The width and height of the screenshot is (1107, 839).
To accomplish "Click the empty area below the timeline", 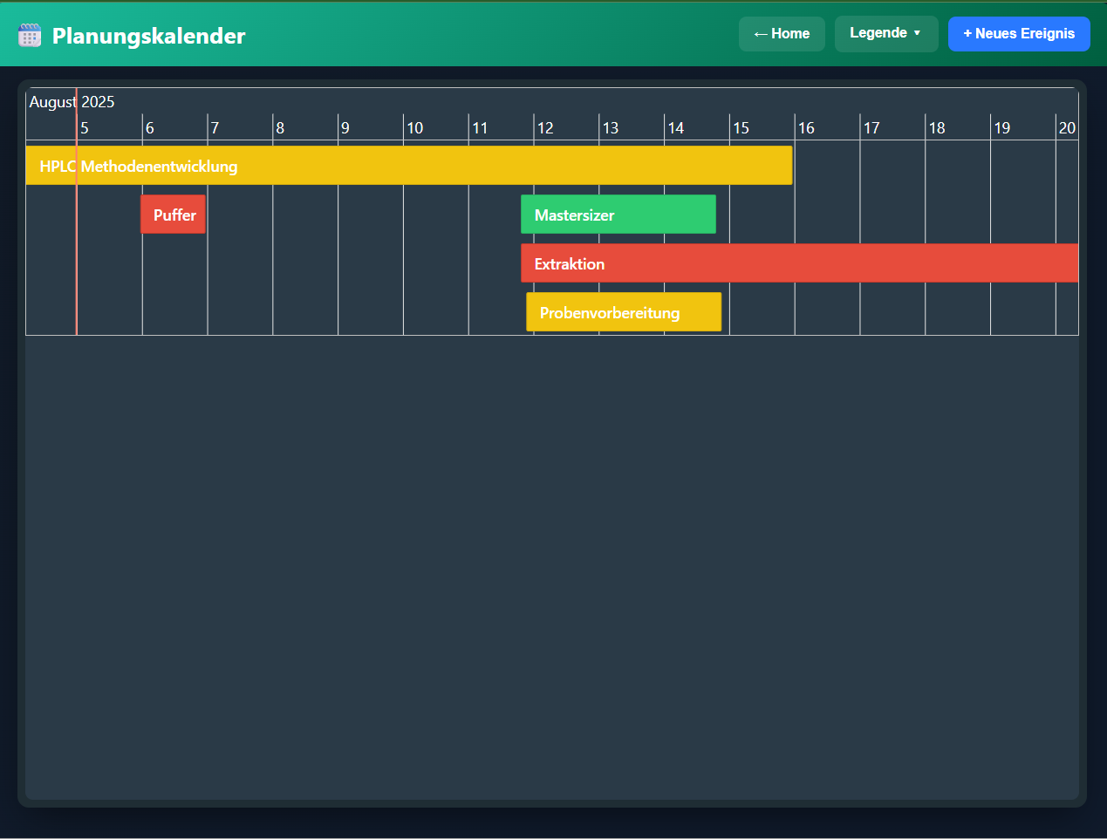I will coord(551,567).
